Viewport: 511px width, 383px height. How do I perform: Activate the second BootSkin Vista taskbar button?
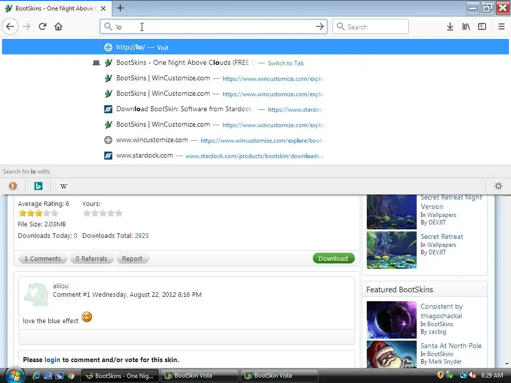tap(279, 376)
